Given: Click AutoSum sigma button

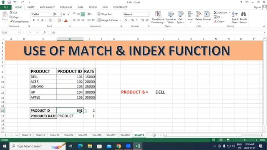Looking at the screenshot, I should tap(220, 12).
